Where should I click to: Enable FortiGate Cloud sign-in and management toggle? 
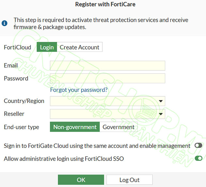point(199,146)
